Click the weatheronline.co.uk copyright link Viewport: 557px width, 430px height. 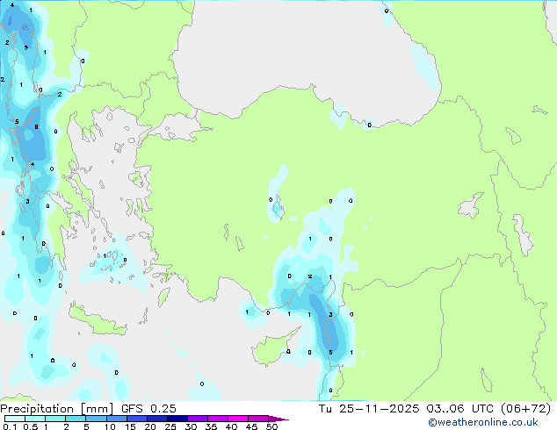[x=482, y=422]
